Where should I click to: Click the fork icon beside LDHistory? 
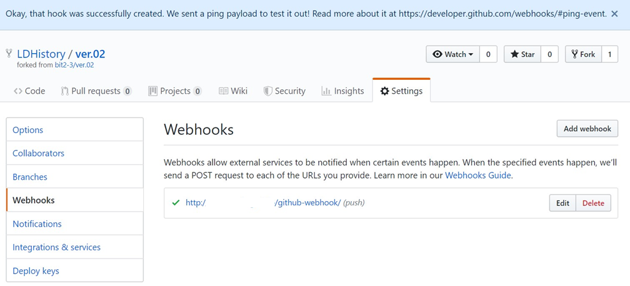tap(9, 54)
